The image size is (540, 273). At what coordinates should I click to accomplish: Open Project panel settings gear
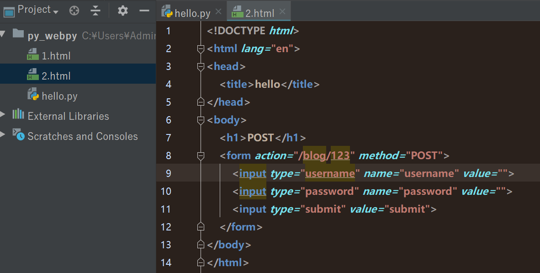(x=122, y=10)
